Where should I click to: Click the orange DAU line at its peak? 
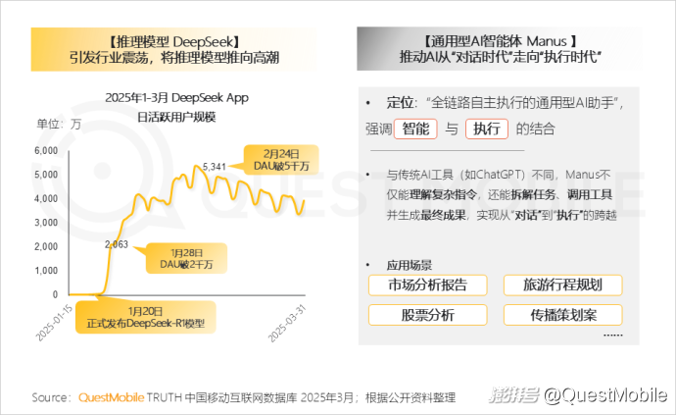(196, 166)
